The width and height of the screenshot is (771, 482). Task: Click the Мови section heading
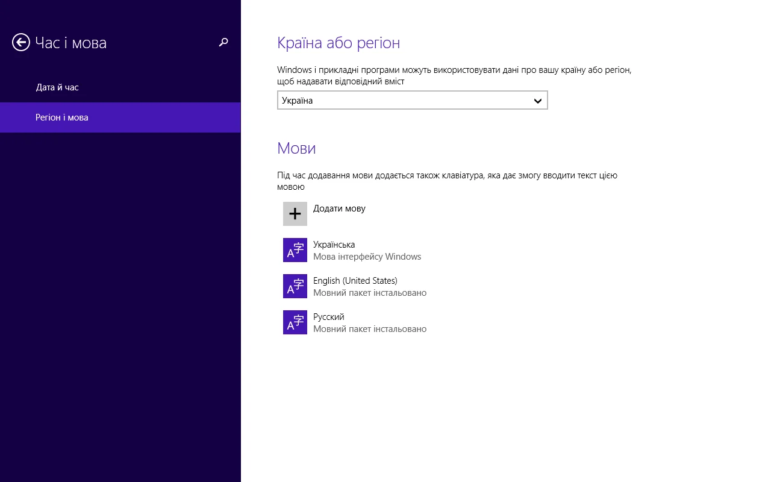pyautogui.click(x=296, y=148)
